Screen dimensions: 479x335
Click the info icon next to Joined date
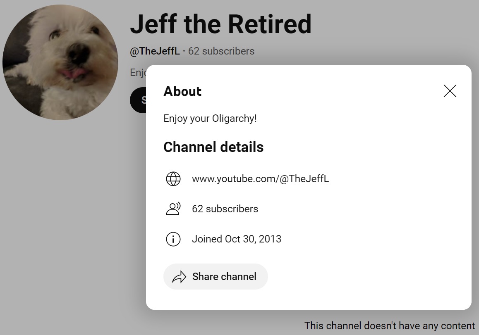coord(173,239)
